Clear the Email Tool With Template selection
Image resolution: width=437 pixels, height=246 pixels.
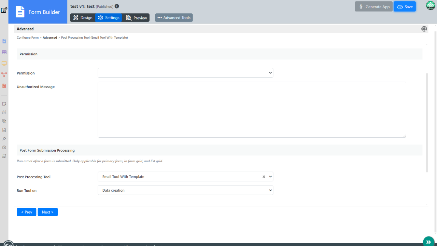click(264, 177)
